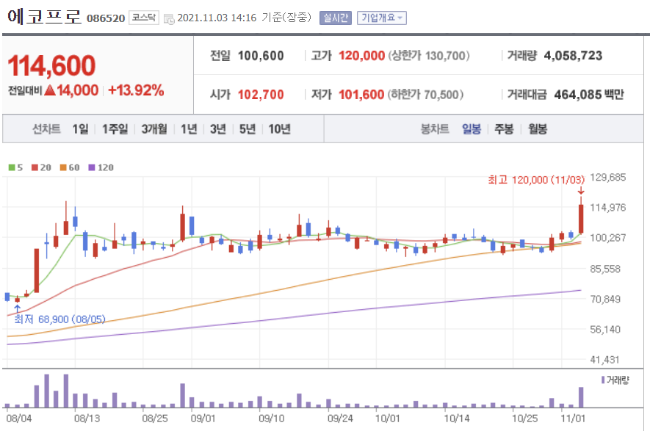Click the red 20-day moving average swatch
Image resolution: width=650 pixels, height=431 pixels.
pyautogui.click(x=35, y=167)
